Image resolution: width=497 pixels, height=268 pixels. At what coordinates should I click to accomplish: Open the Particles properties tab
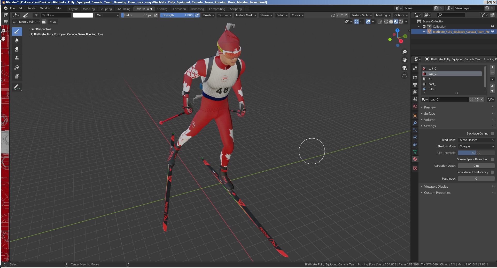(x=415, y=130)
